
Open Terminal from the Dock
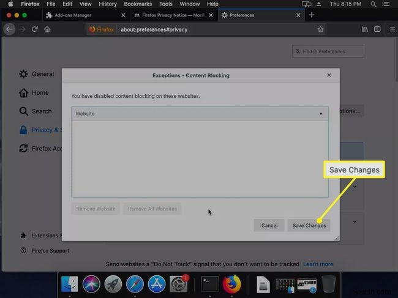pos(210,284)
